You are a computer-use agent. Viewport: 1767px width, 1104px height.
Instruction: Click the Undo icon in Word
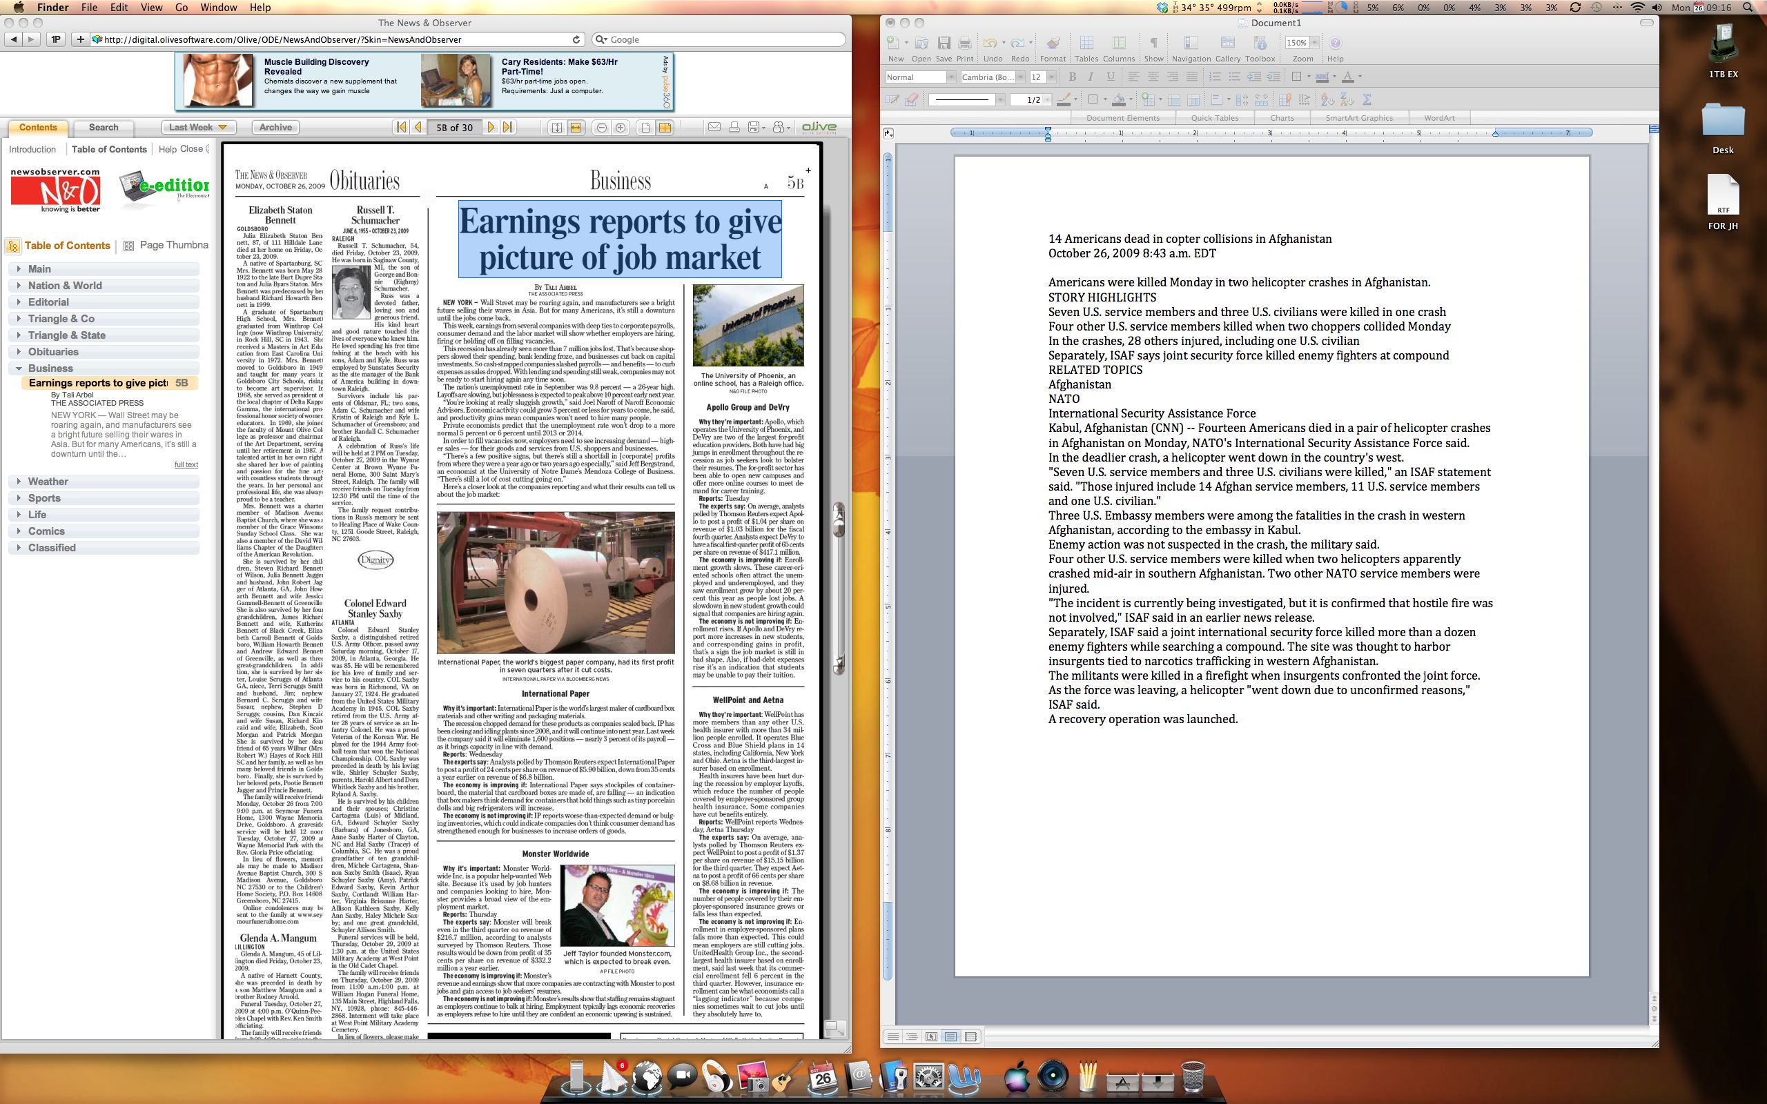(989, 43)
